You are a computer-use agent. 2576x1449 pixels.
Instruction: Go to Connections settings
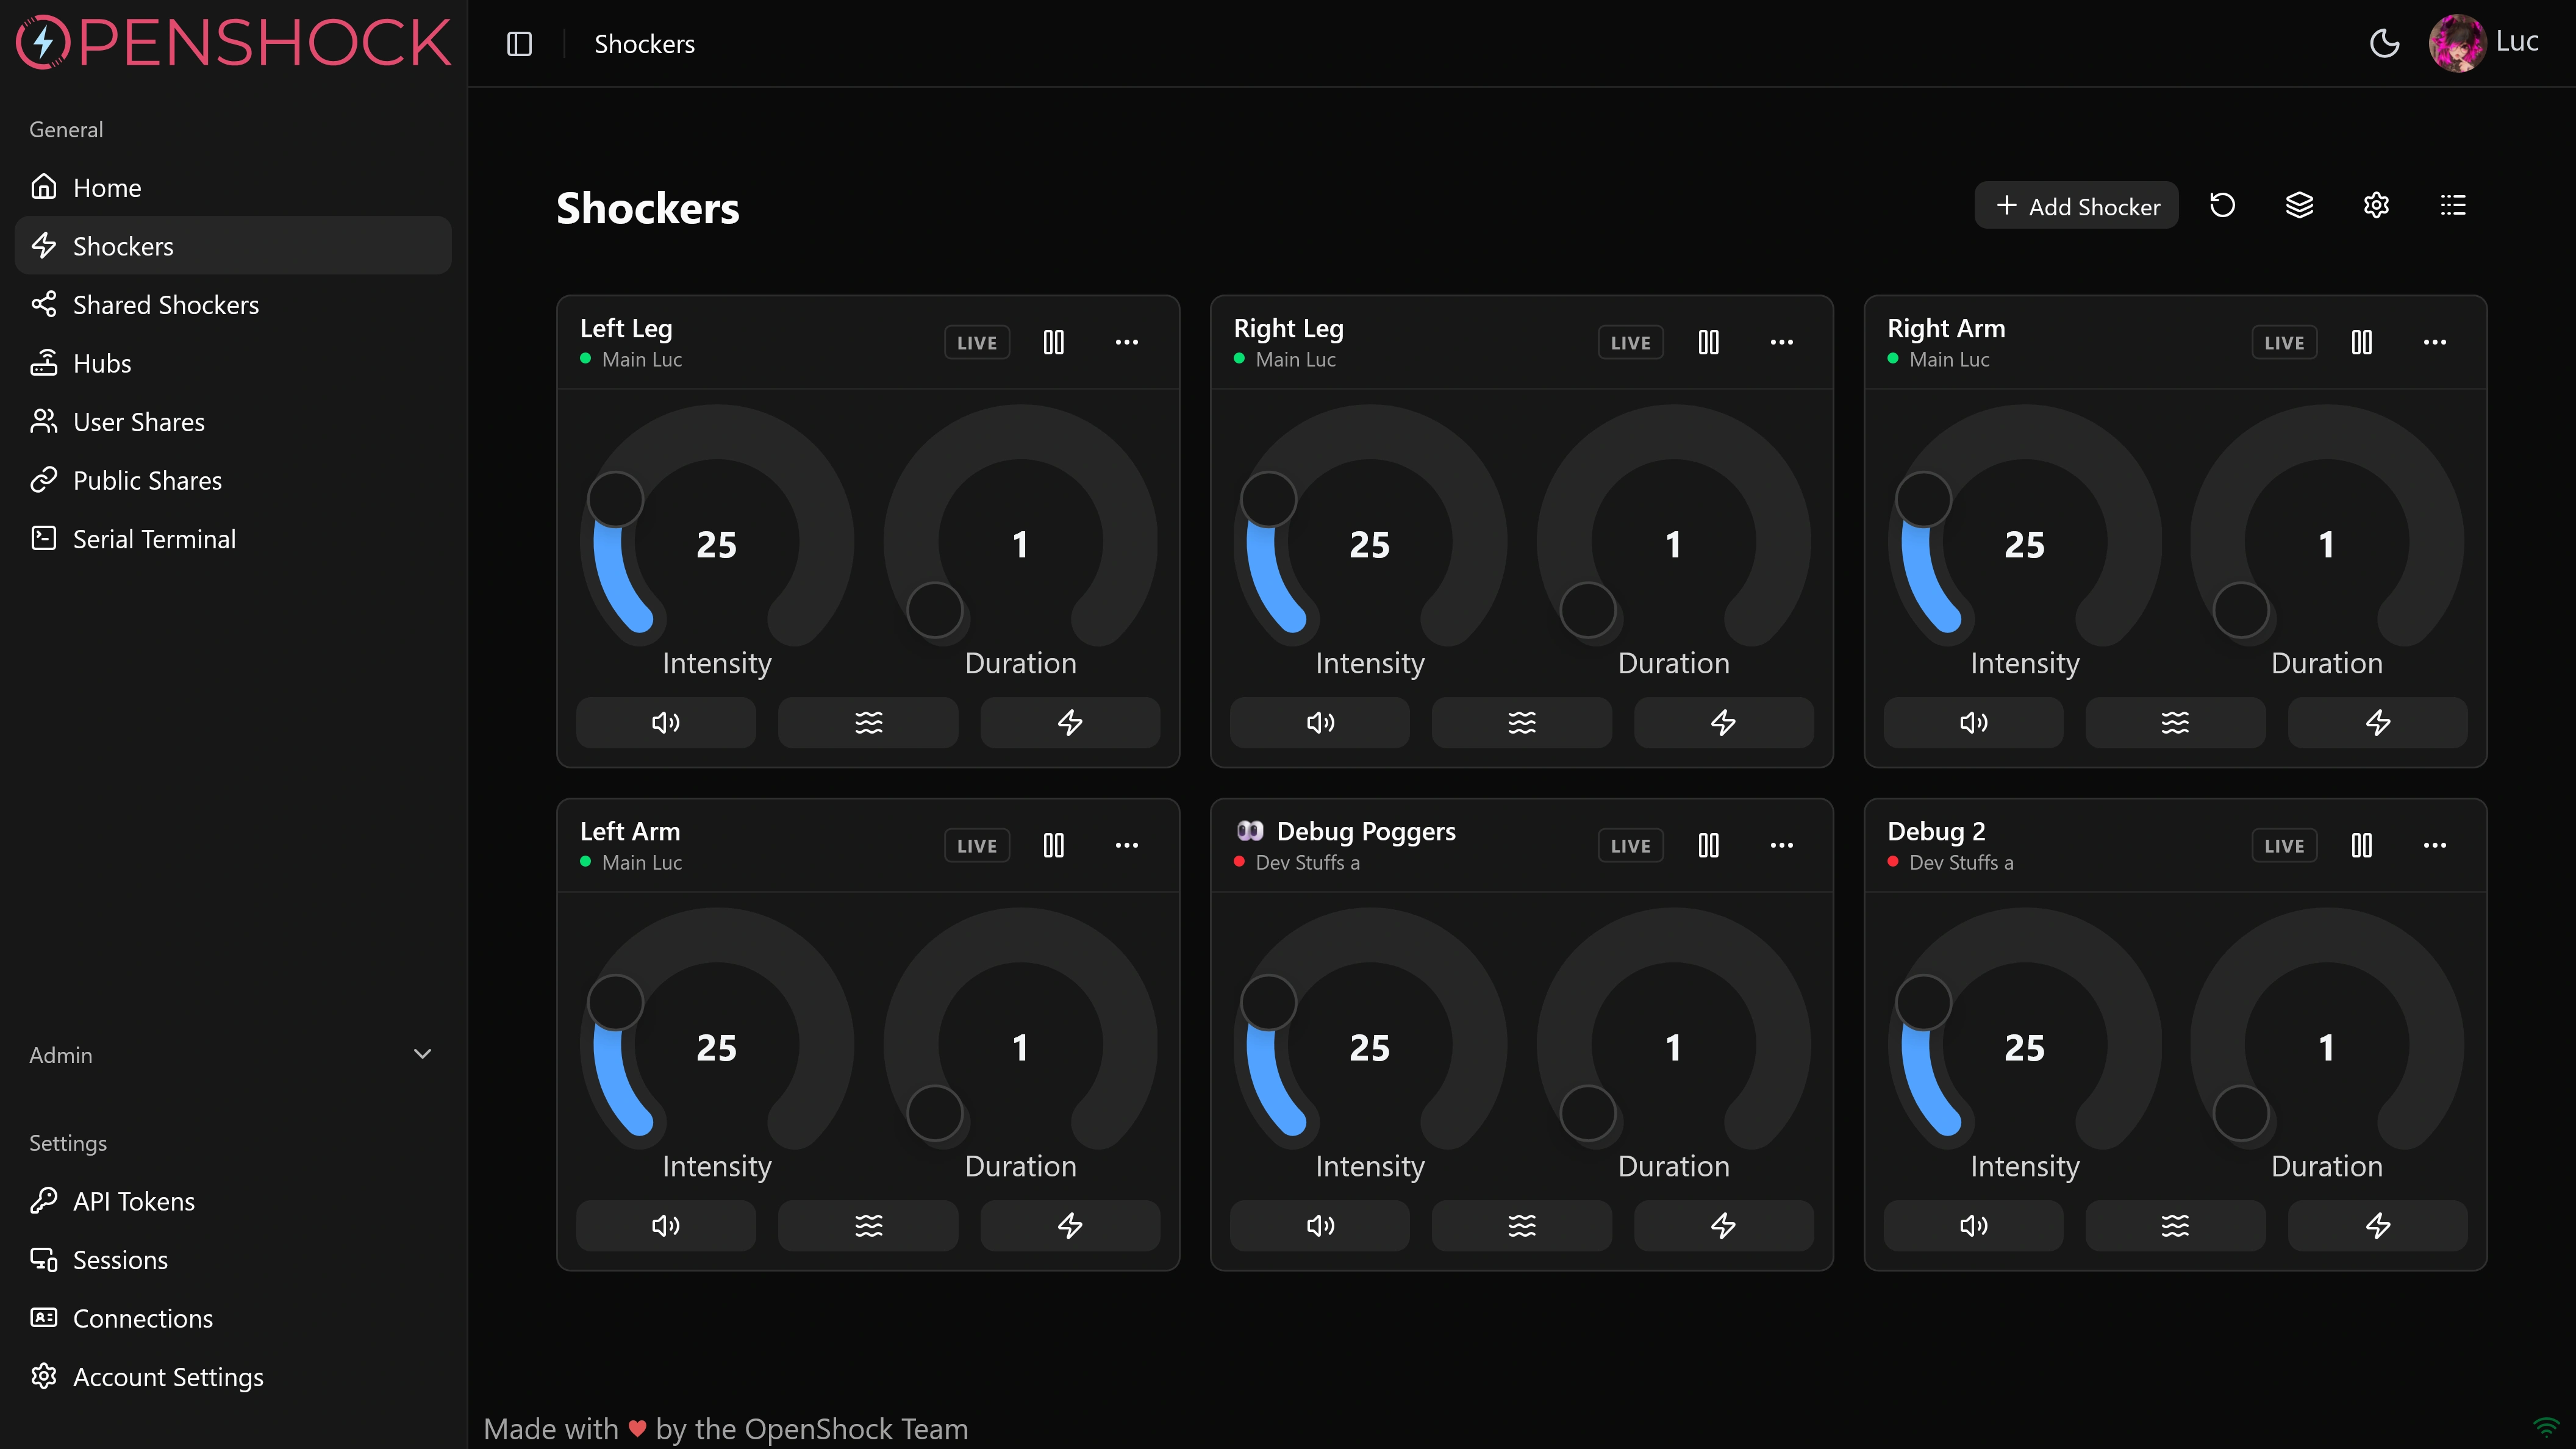tap(233, 1318)
